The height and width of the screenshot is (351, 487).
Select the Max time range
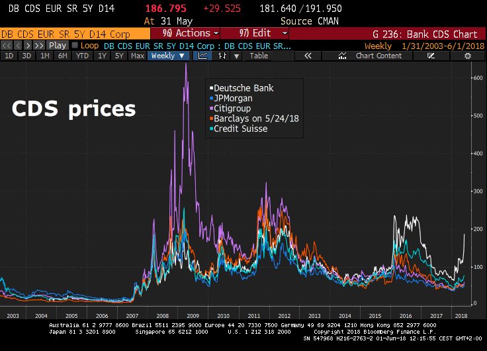[x=138, y=56]
